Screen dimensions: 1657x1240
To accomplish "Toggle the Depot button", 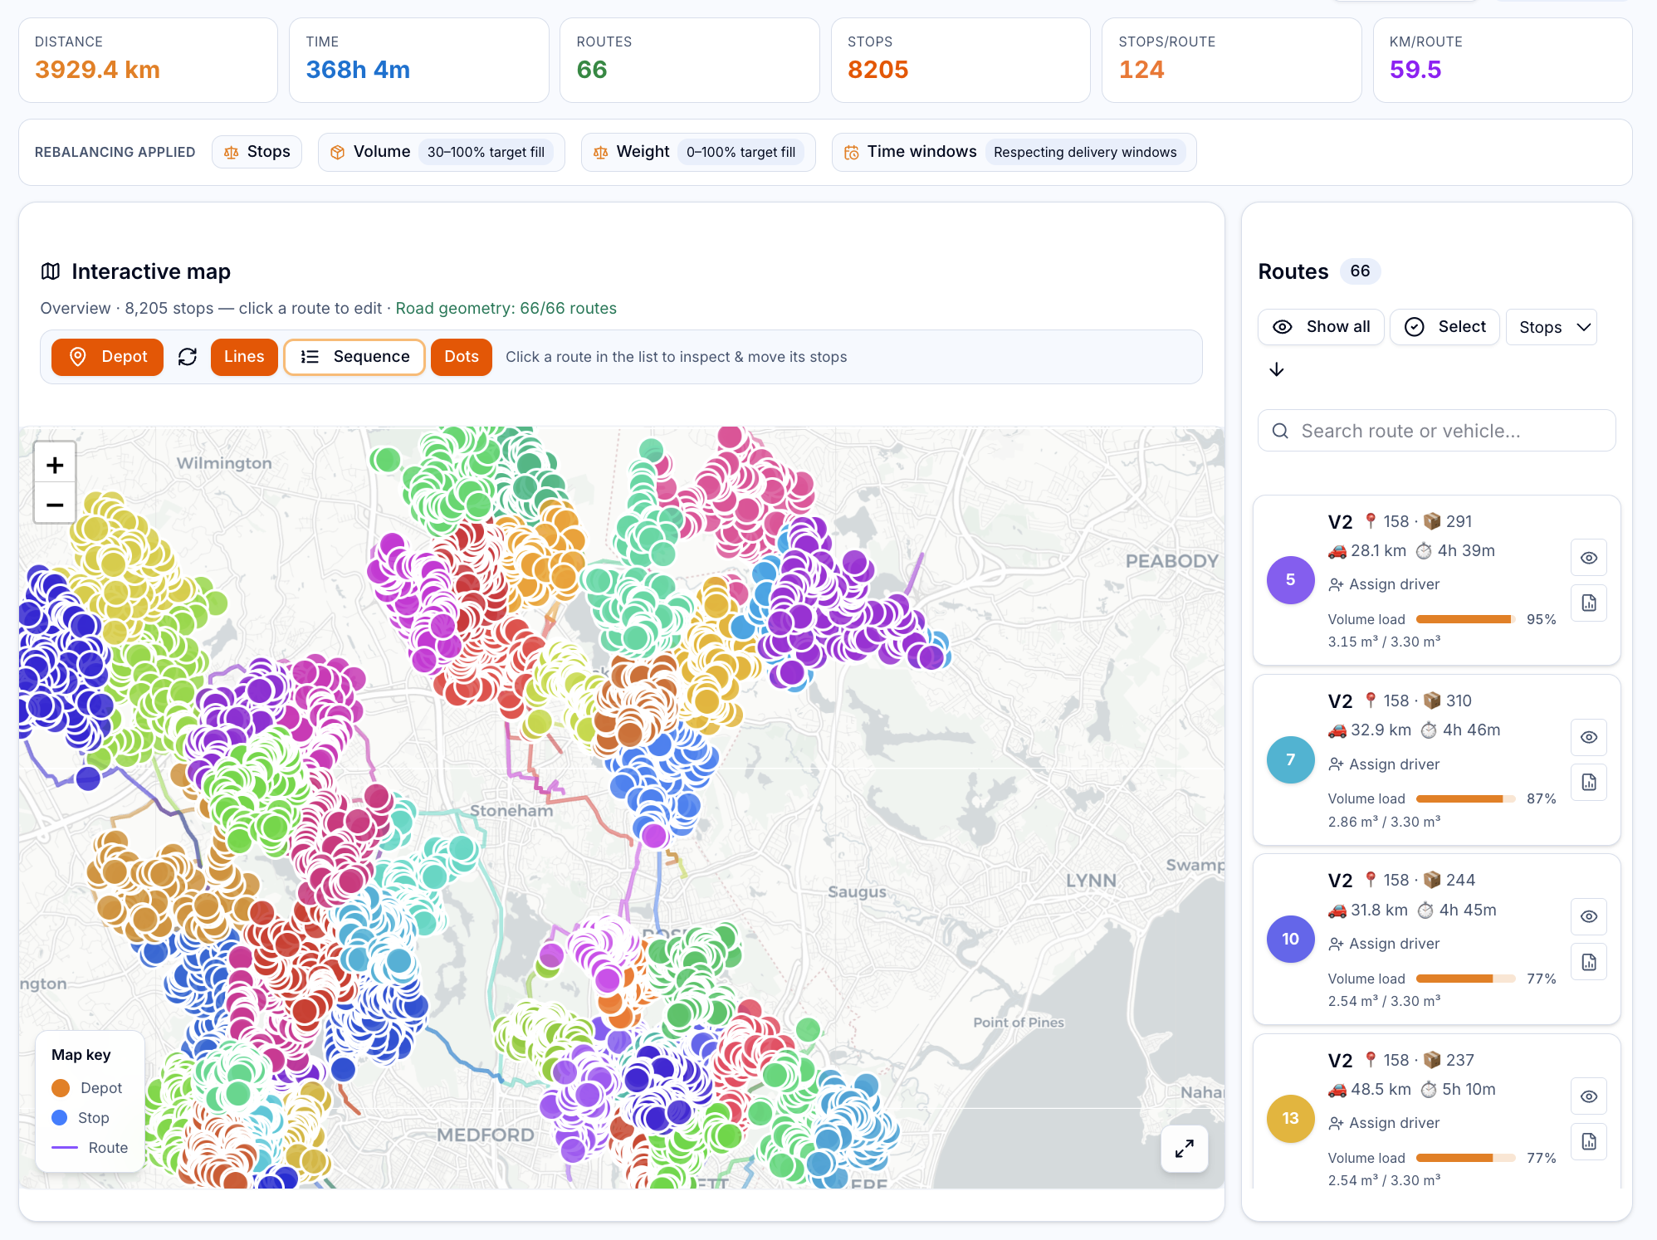I will [107, 357].
